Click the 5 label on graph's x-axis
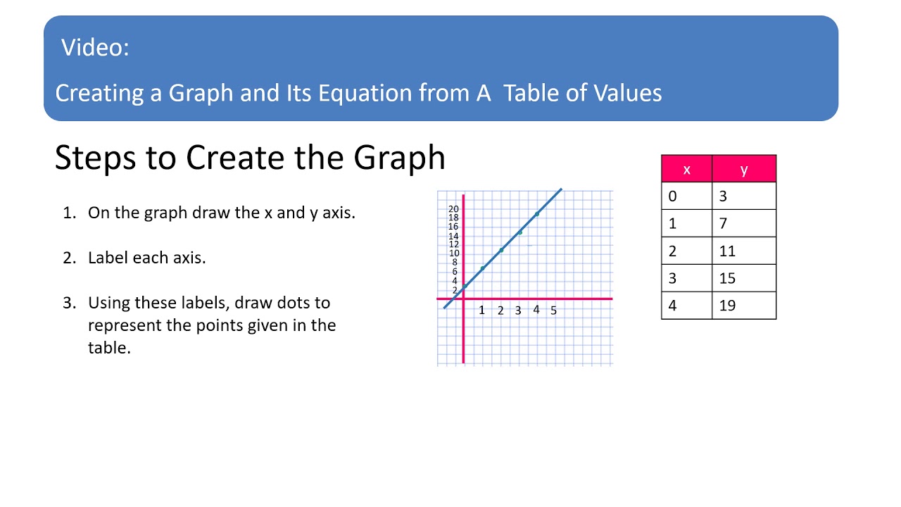The image size is (901, 507). [x=553, y=311]
